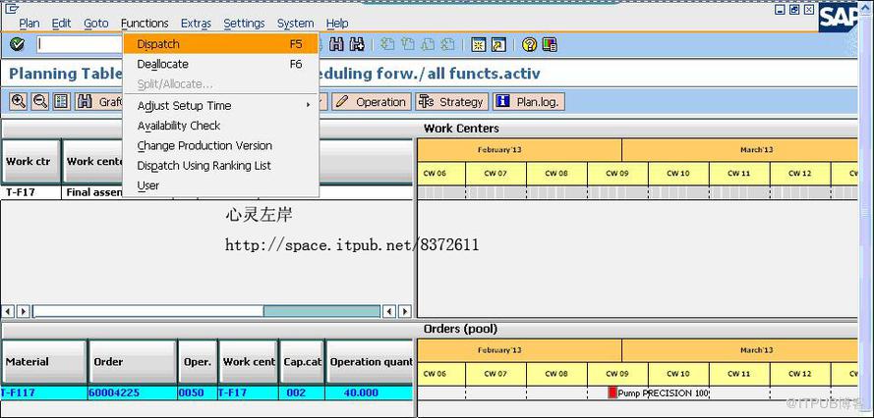
Task: Click CW 09 in Work Centers timeline
Action: (617, 174)
